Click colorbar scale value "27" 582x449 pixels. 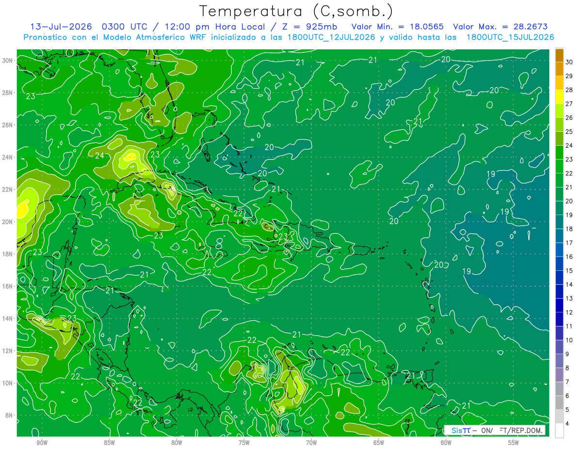[x=569, y=104]
